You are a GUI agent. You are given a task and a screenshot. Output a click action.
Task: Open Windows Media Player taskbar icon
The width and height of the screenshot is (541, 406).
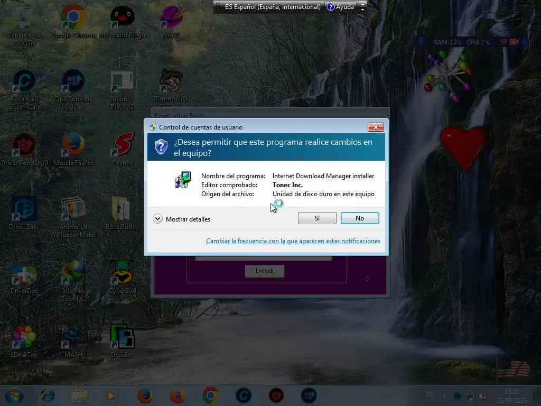111,395
